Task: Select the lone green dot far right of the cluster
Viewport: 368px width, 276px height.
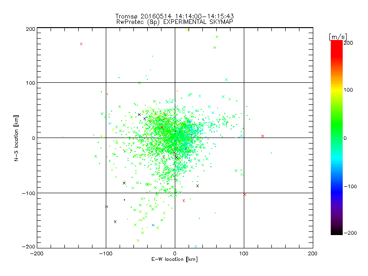Action: (x=271, y=153)
